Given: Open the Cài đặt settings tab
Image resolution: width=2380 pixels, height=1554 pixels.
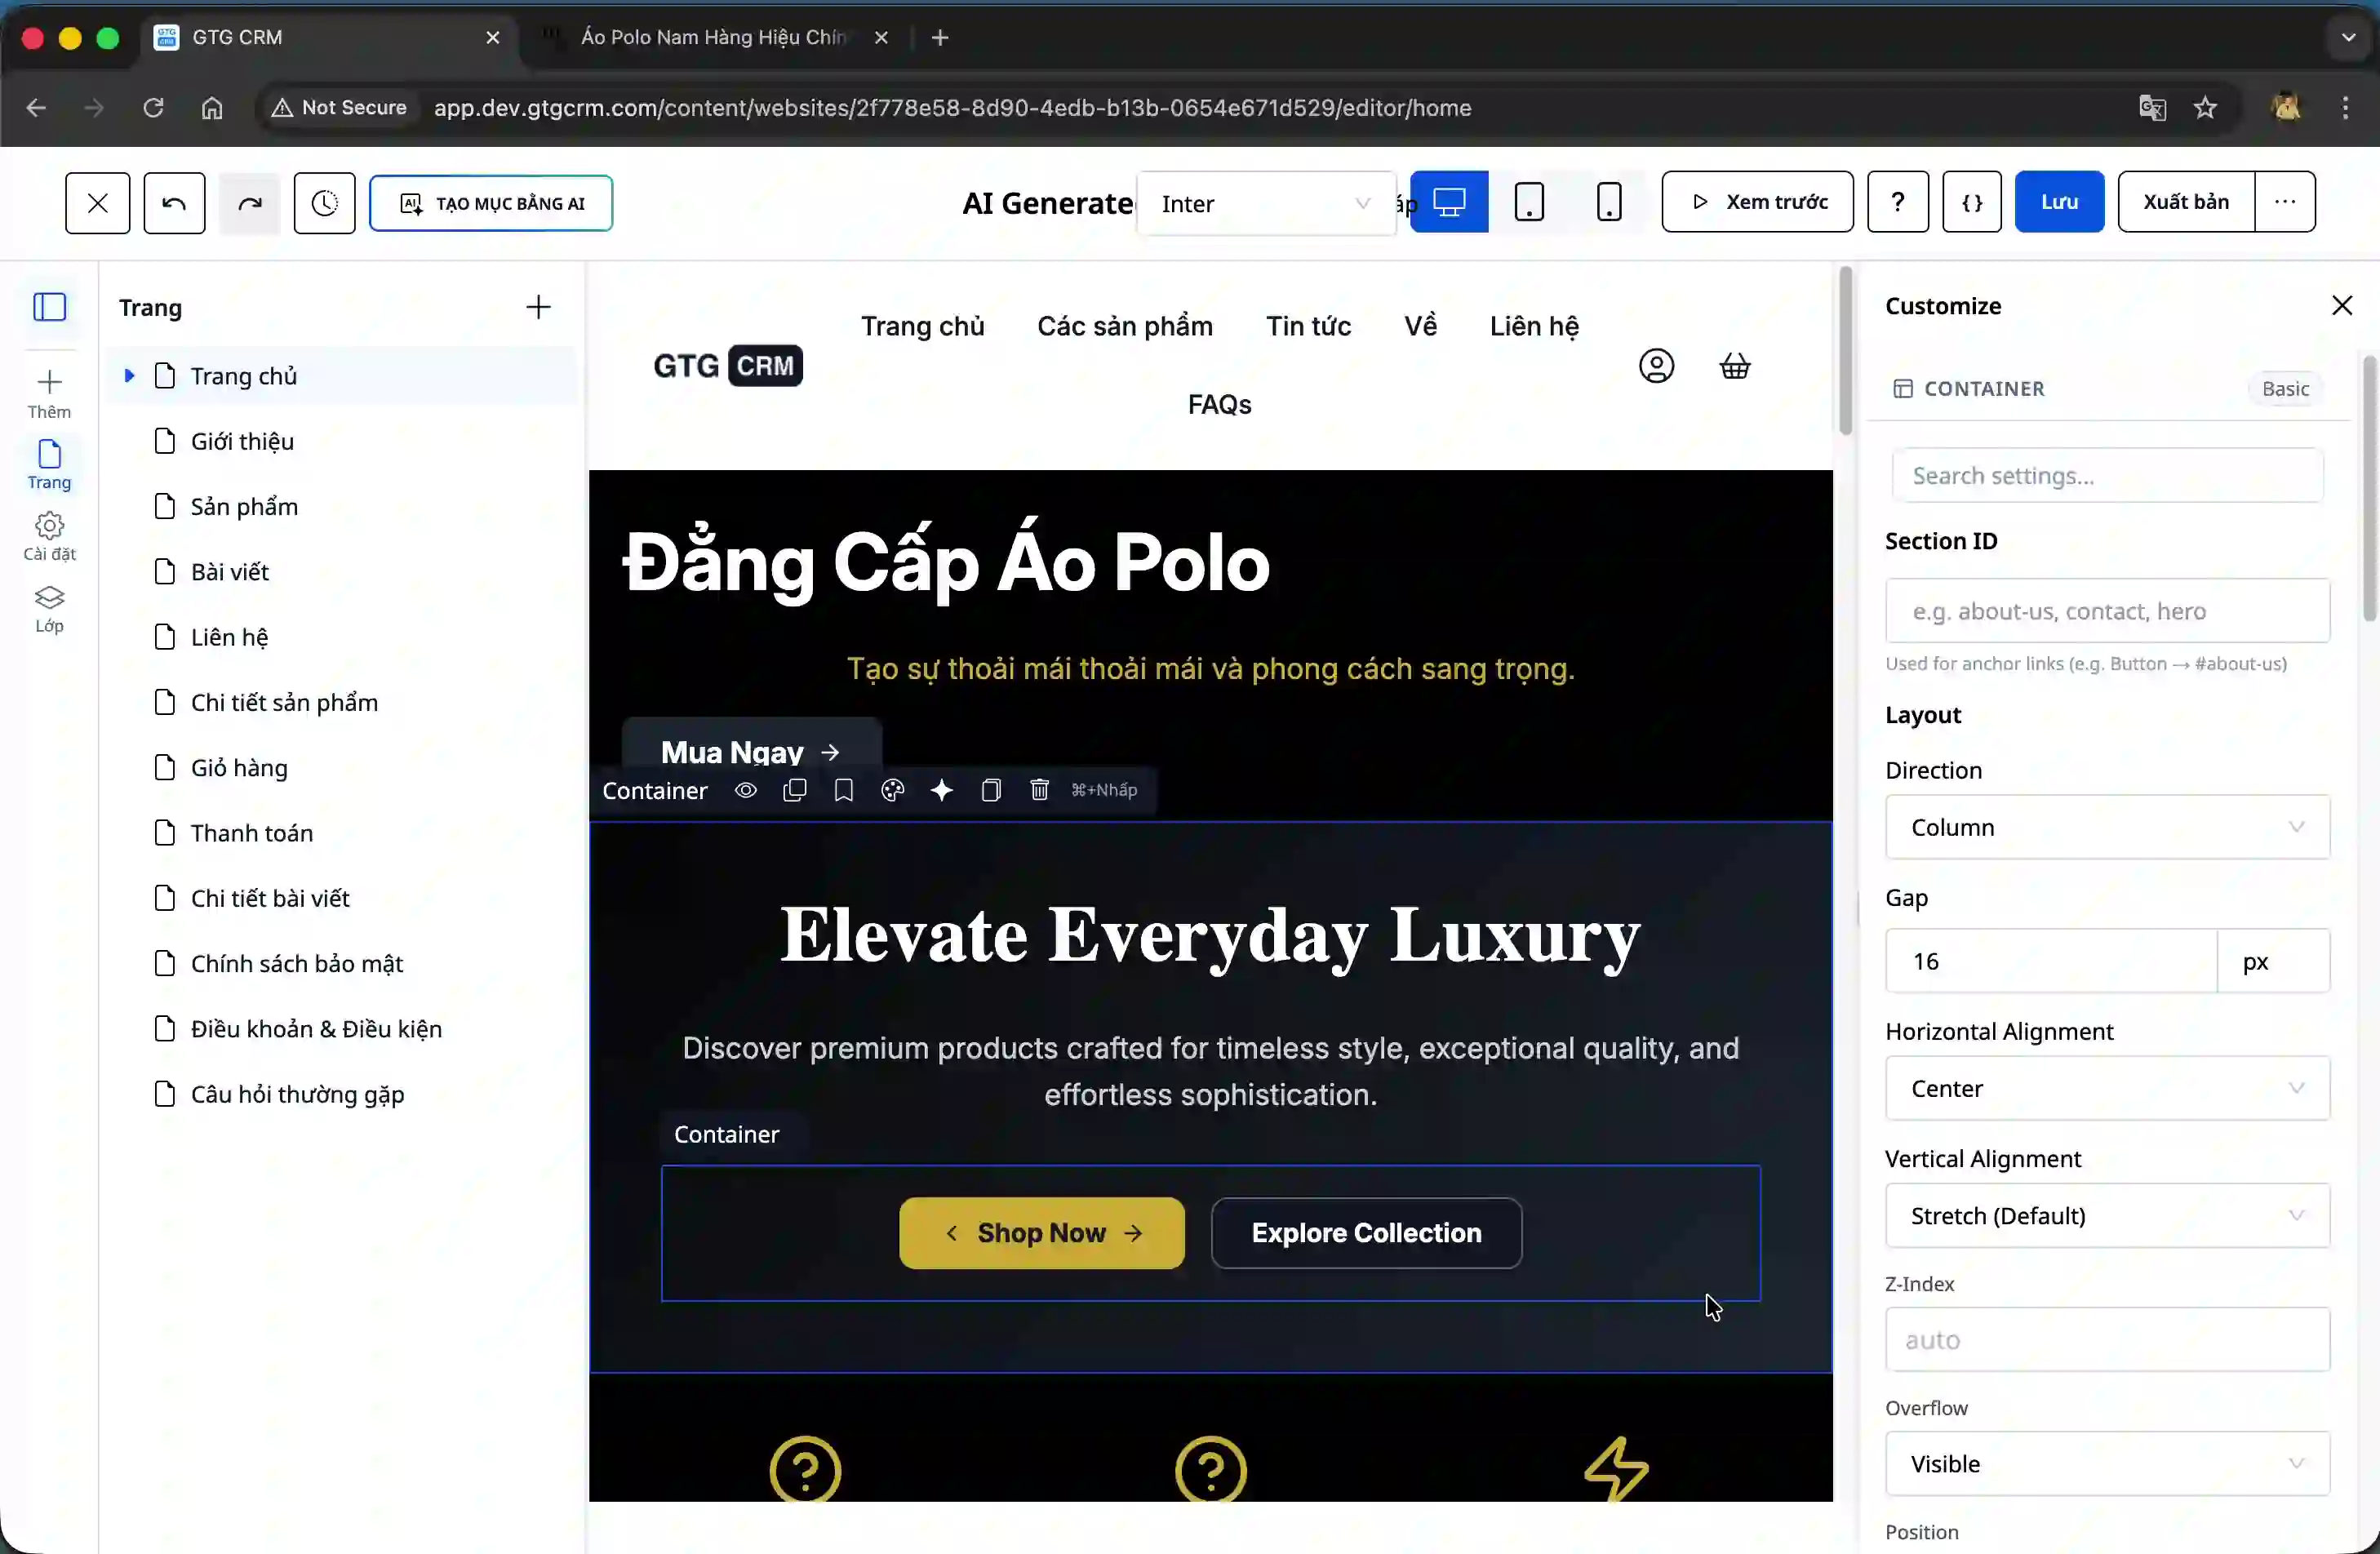Looking at the screenshot, I should [49, 537].
